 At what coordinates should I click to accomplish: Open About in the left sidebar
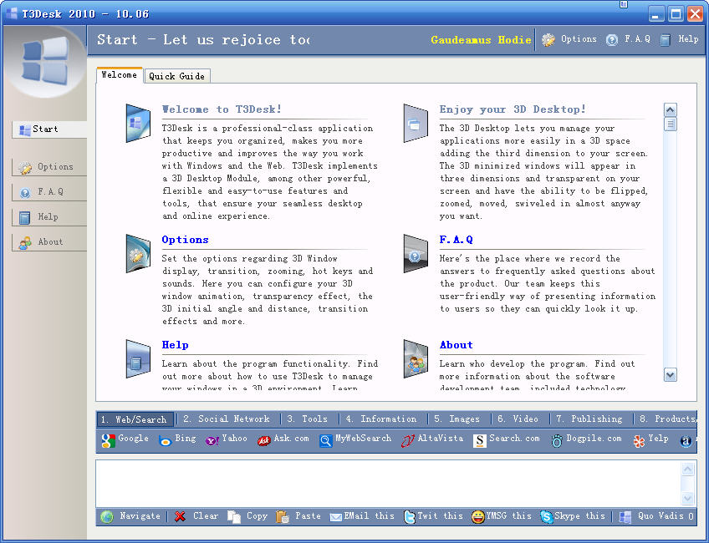(49, 242)
